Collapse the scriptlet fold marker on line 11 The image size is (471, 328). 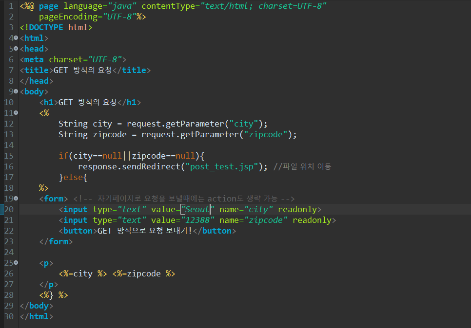point(16,113)
